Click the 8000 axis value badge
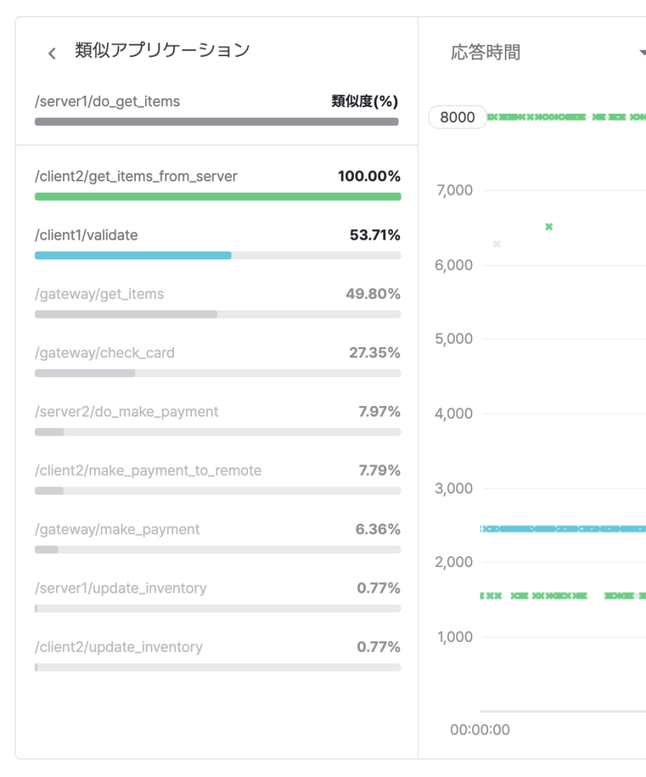646x777 pixels. pyautogui.click(x=458, y=118)
